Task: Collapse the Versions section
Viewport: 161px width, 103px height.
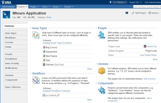Action: (x=96, y=64)
